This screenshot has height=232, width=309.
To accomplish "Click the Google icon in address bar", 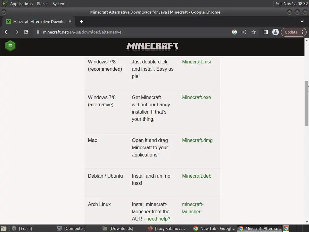I will [234, 32].
